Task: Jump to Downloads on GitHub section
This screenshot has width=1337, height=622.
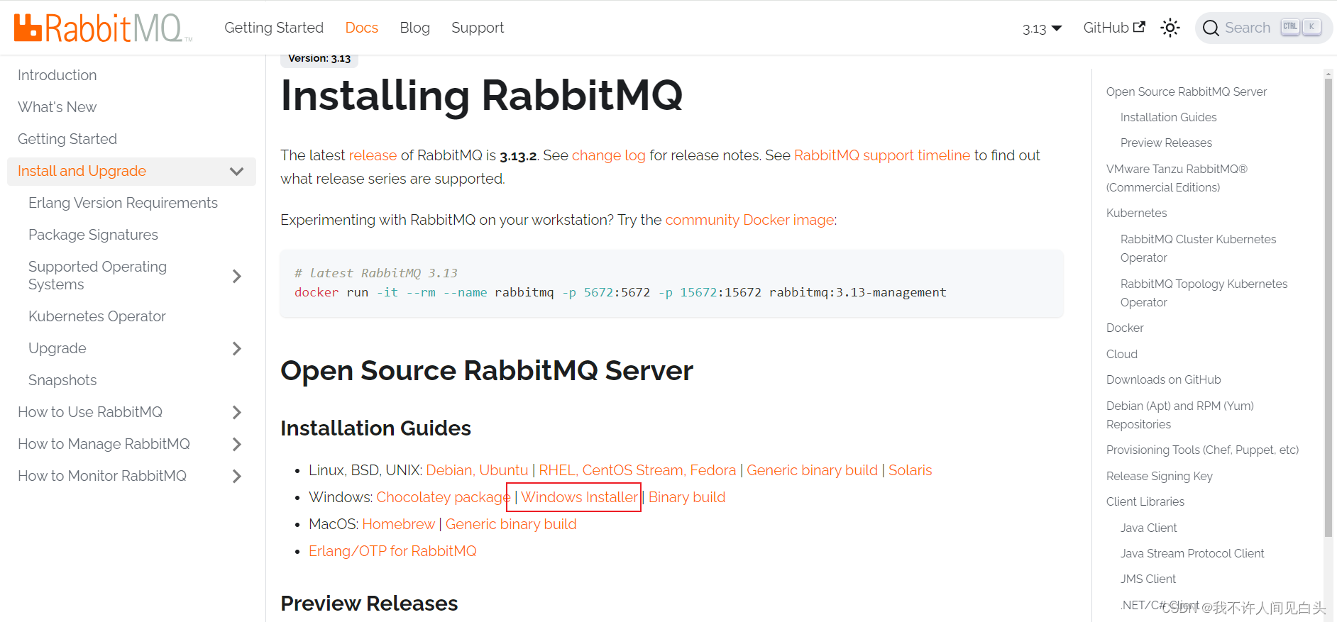Action: click(x=1163, y=379)
